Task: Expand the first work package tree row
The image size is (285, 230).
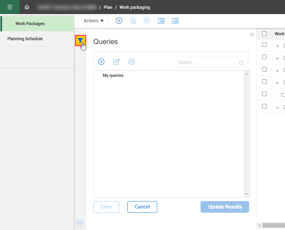Action: click(x=278, y=46)
